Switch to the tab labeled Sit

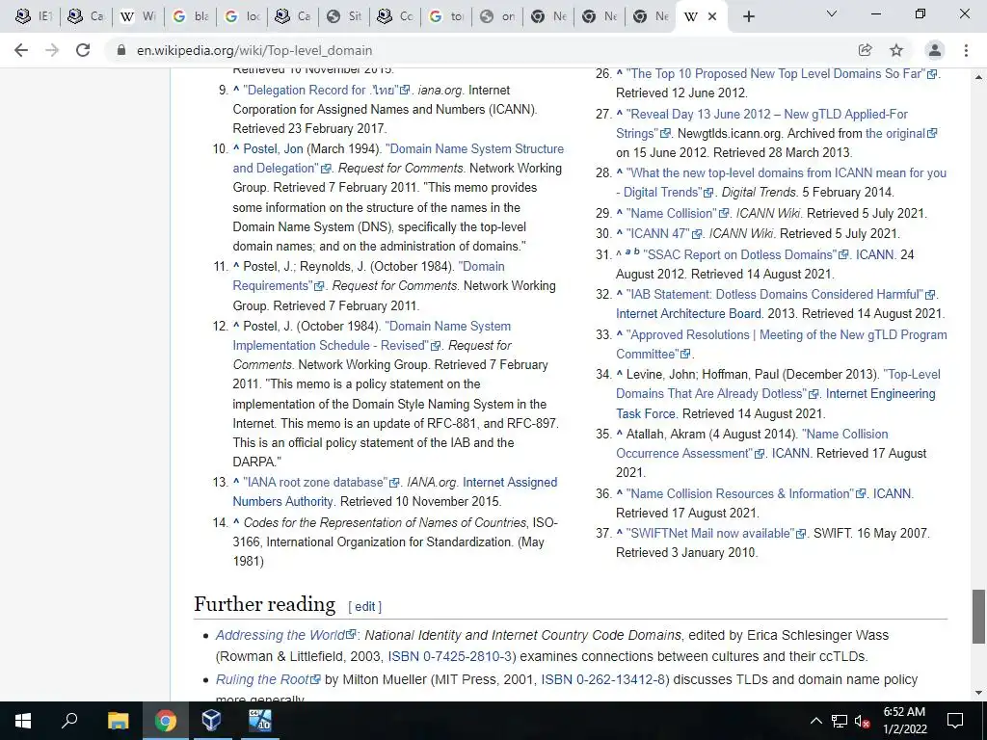pos(345,17)
